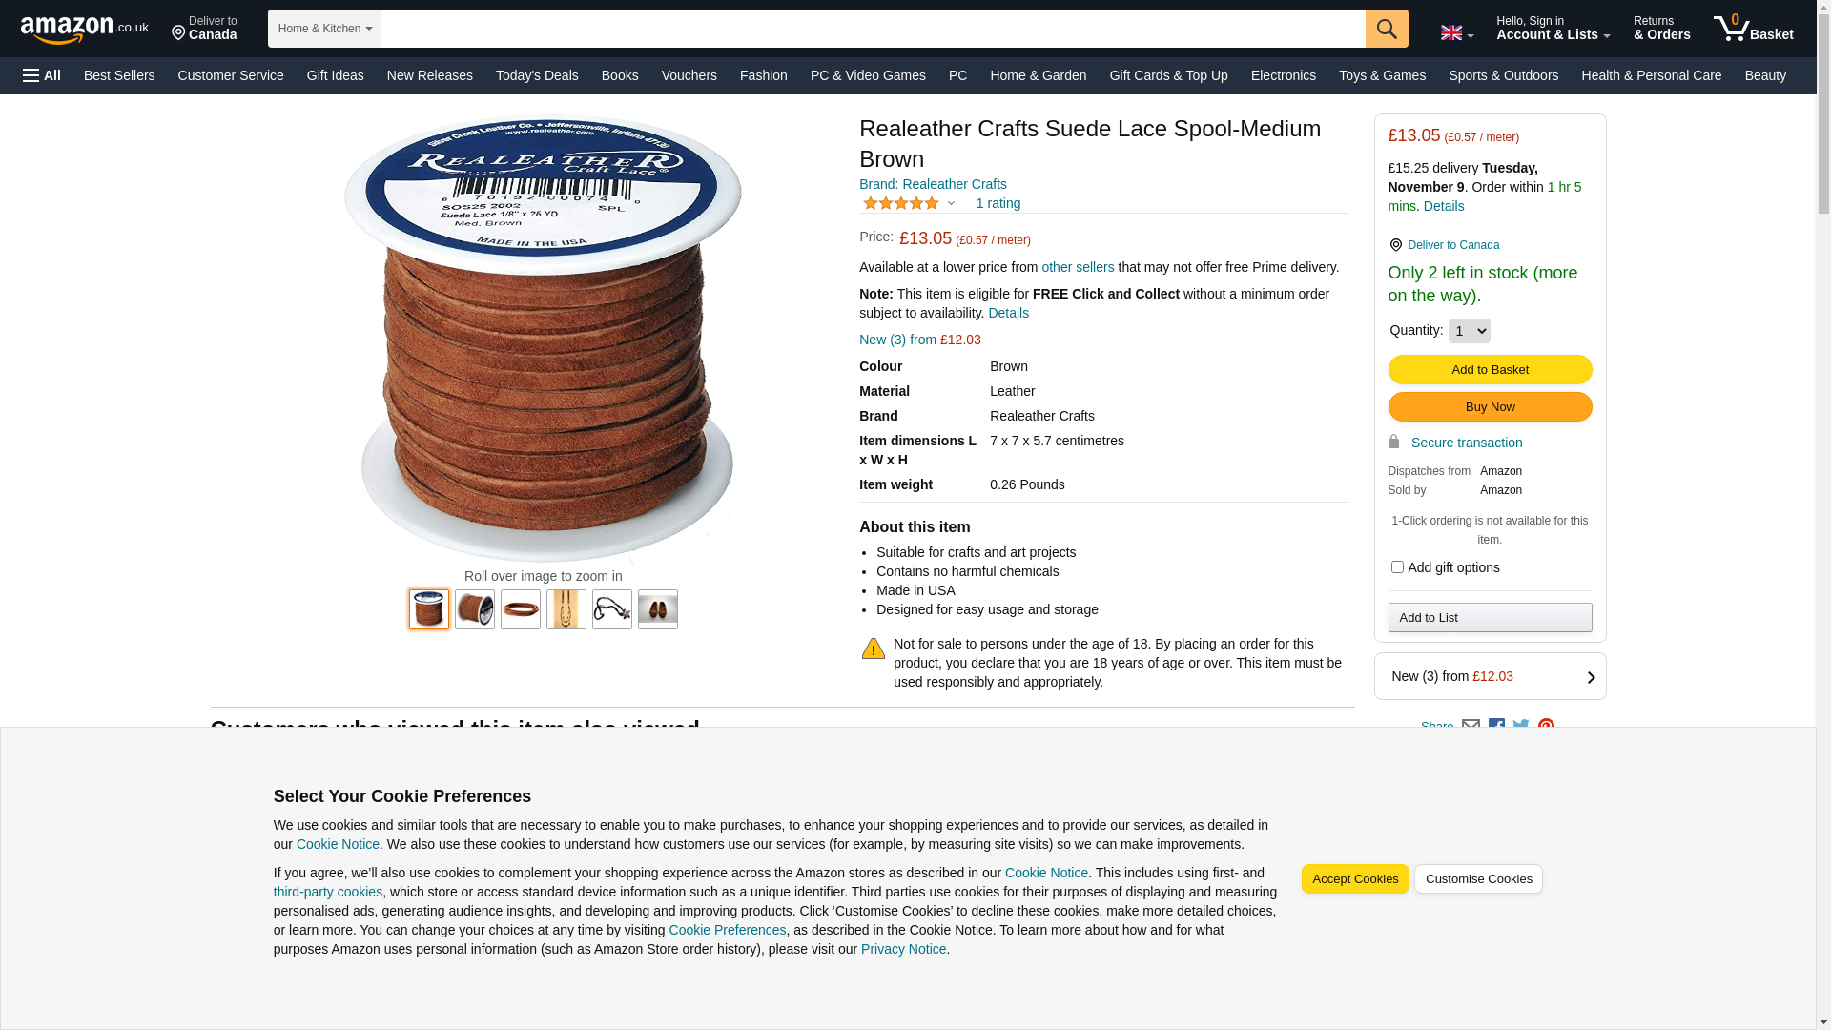Image resolution: width=1831 pixels, height=1030 pixels.
Task: Open the UK flag language selector
Action: click(1456, 33)
